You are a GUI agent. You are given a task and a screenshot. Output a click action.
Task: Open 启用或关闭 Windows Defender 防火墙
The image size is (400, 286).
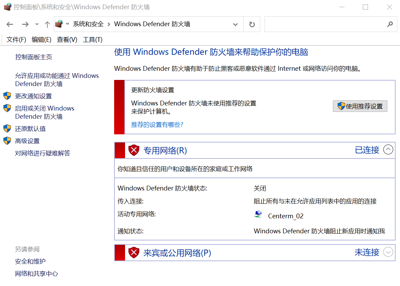pos(45,112)
